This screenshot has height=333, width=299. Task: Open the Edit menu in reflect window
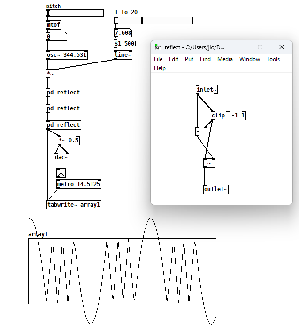coord(174,59)
